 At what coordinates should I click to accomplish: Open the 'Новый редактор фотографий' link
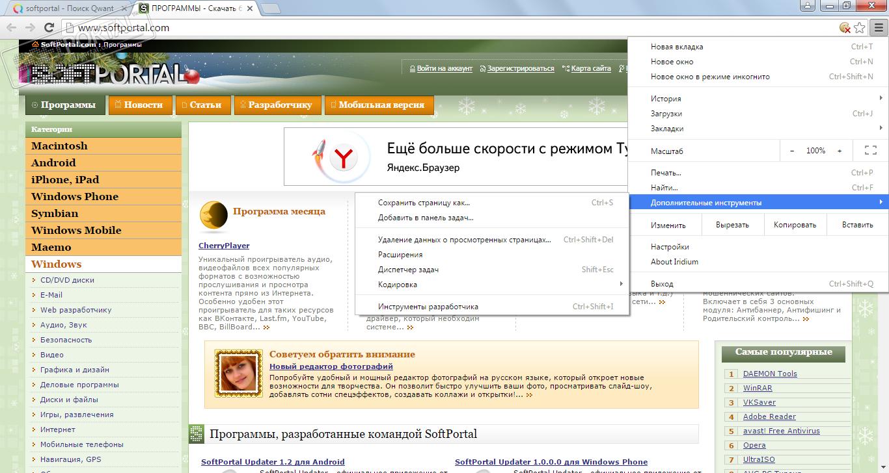click(331, 366)
